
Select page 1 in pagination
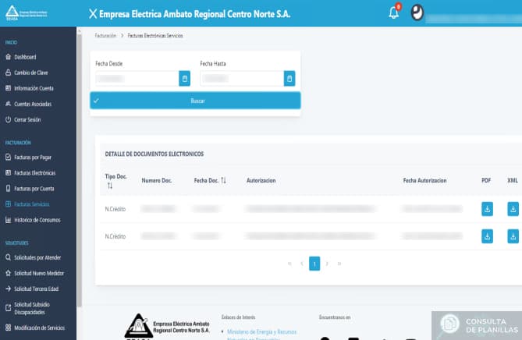coord(314,264)
